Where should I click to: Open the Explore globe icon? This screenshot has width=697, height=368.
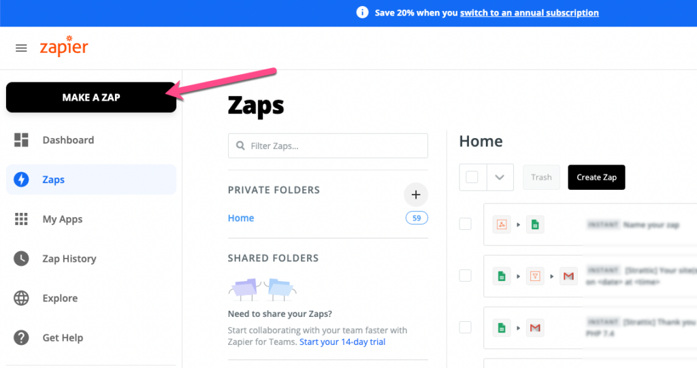click(21, 298)
